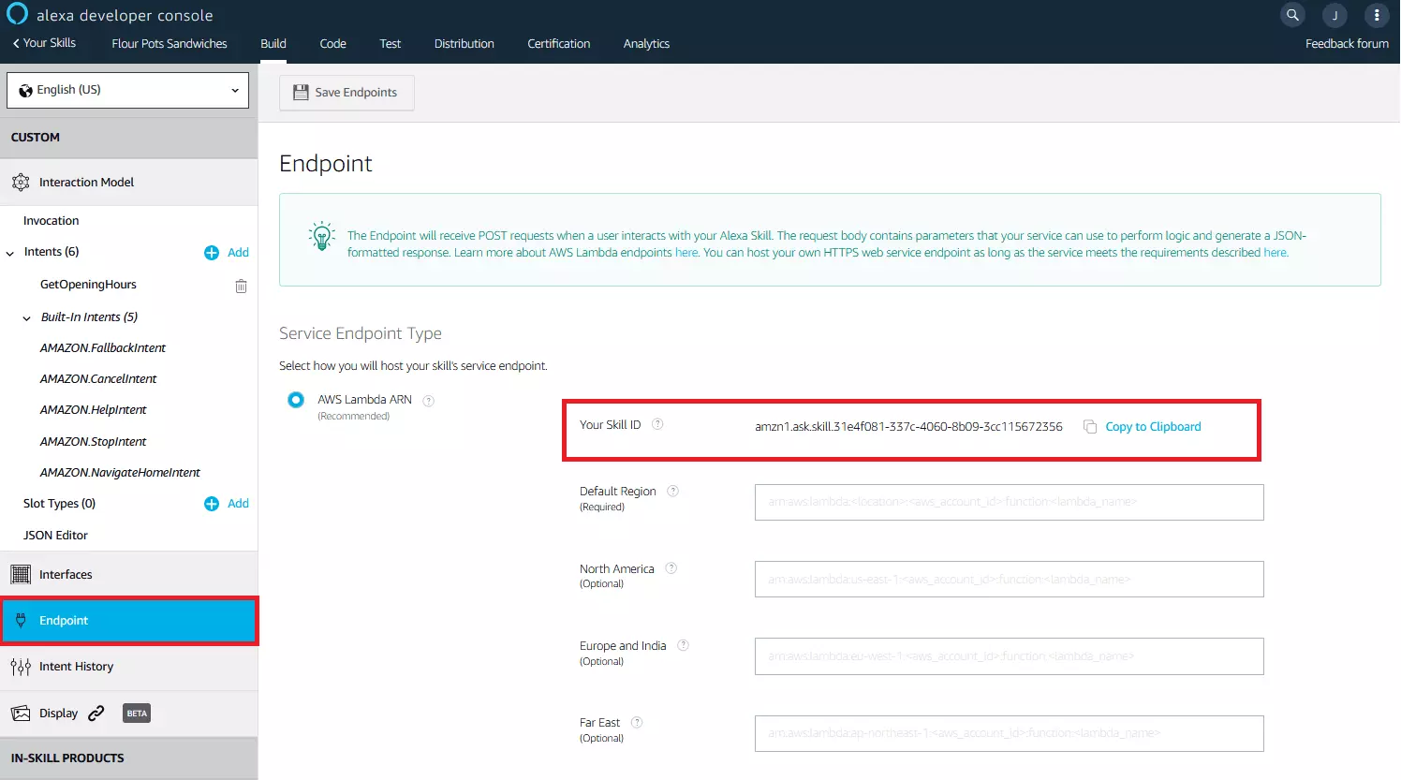Delete GetOpeningHours intent with trash icon
Viewport: 1401px width, 780px height.
pos(241,286)
